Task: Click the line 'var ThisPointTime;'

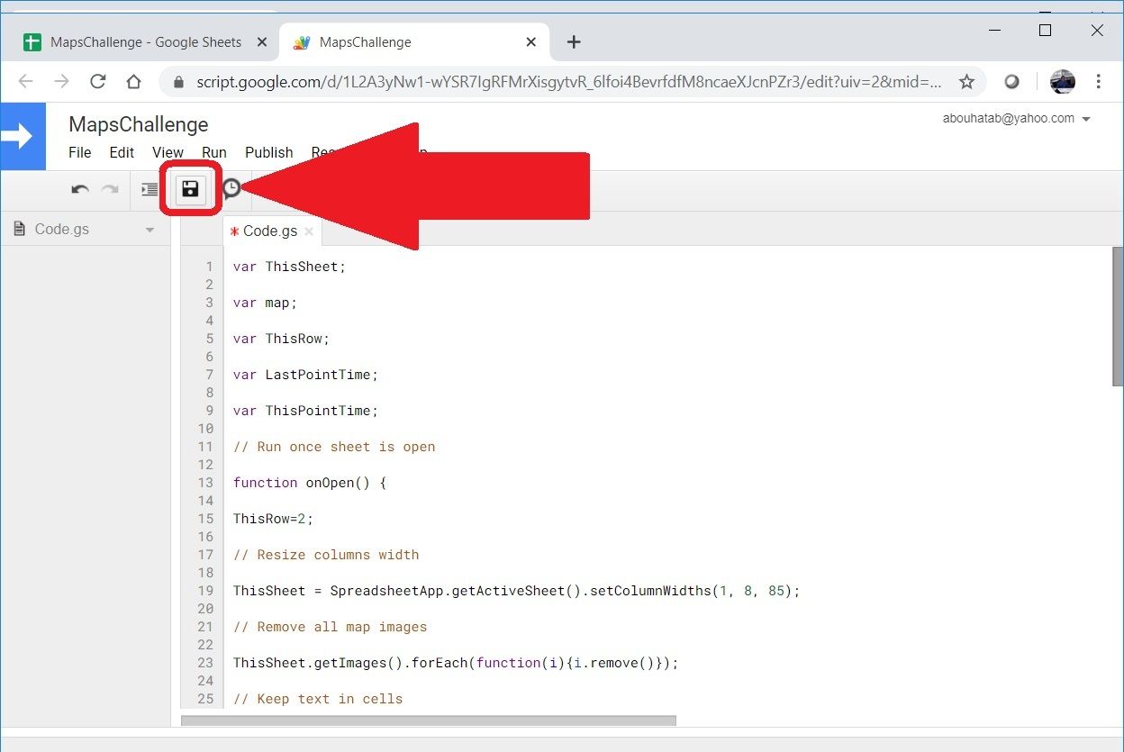Action: click(x=305, y=411)
